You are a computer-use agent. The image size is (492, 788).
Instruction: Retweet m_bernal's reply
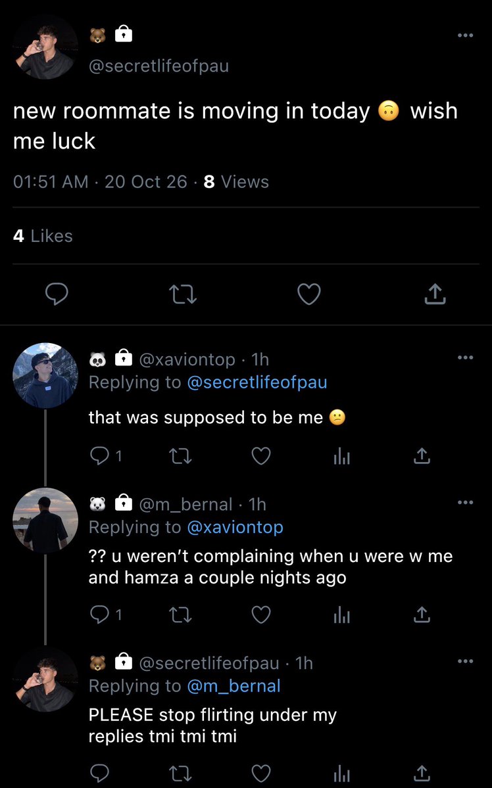pyautogui.click(x=180, y=614)
